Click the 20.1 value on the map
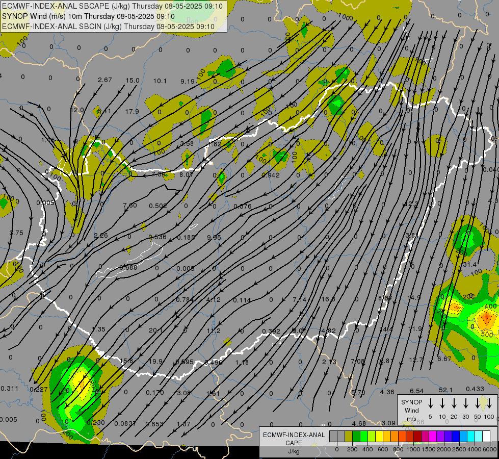Viewport: 499px width, 459px height. [155, 330]
